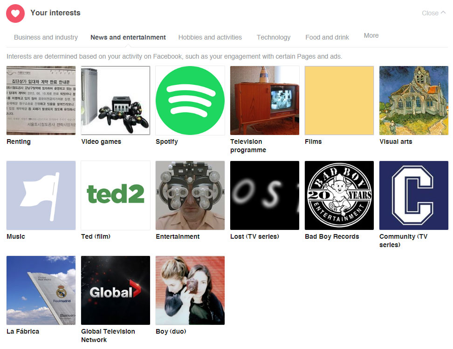Open the Visual arts painting thumbnail
The image size is (453, 349).
pos(414,101)
